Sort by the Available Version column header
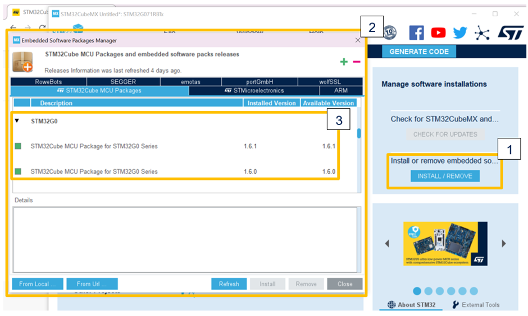 coord(329,103)
